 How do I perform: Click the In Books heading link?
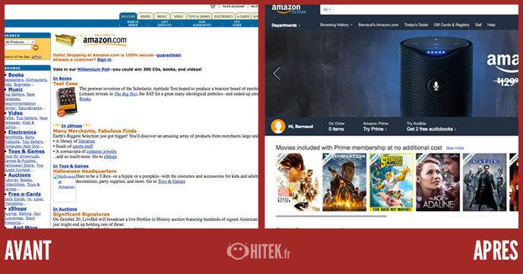click(62, 79)
